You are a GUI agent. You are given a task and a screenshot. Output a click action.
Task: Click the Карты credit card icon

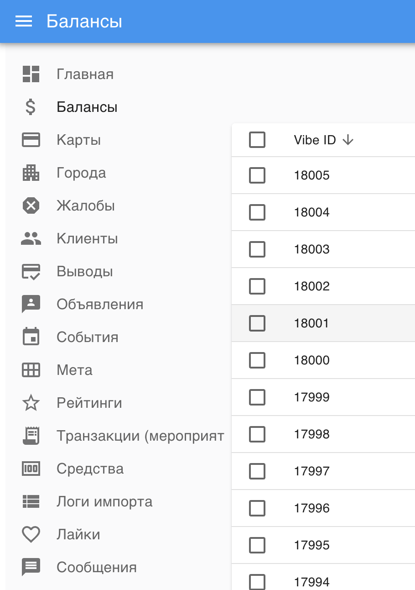click(x=31, y=140)
